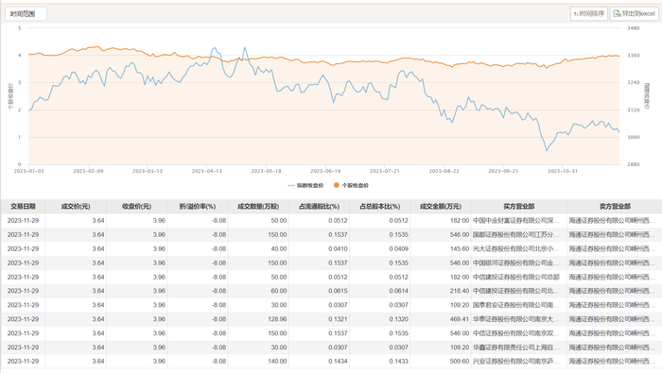Image resolution: width=662 pixels, height=373 pixels.
Task: Sort by the 成交价(元) column header
Action: [76, 207]
